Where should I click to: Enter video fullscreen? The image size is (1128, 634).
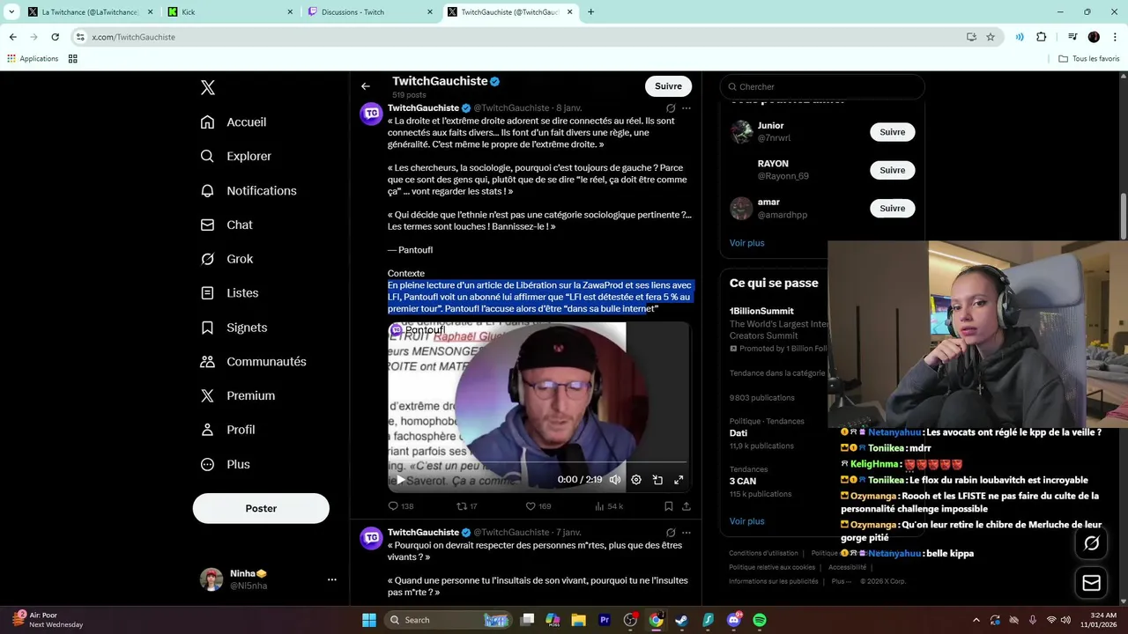coord(679,480)
